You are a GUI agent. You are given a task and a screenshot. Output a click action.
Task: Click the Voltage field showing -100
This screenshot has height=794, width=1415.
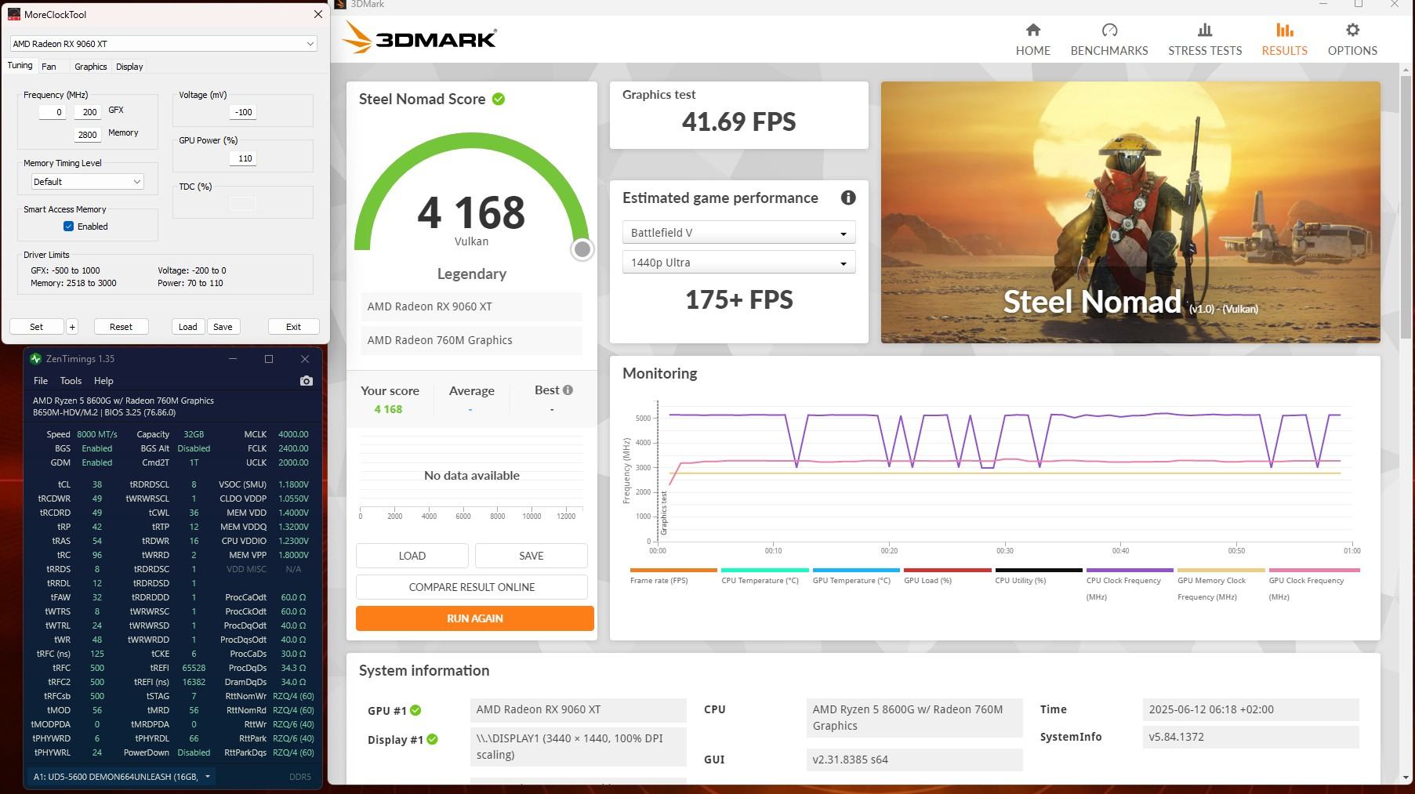coord(242,112)
